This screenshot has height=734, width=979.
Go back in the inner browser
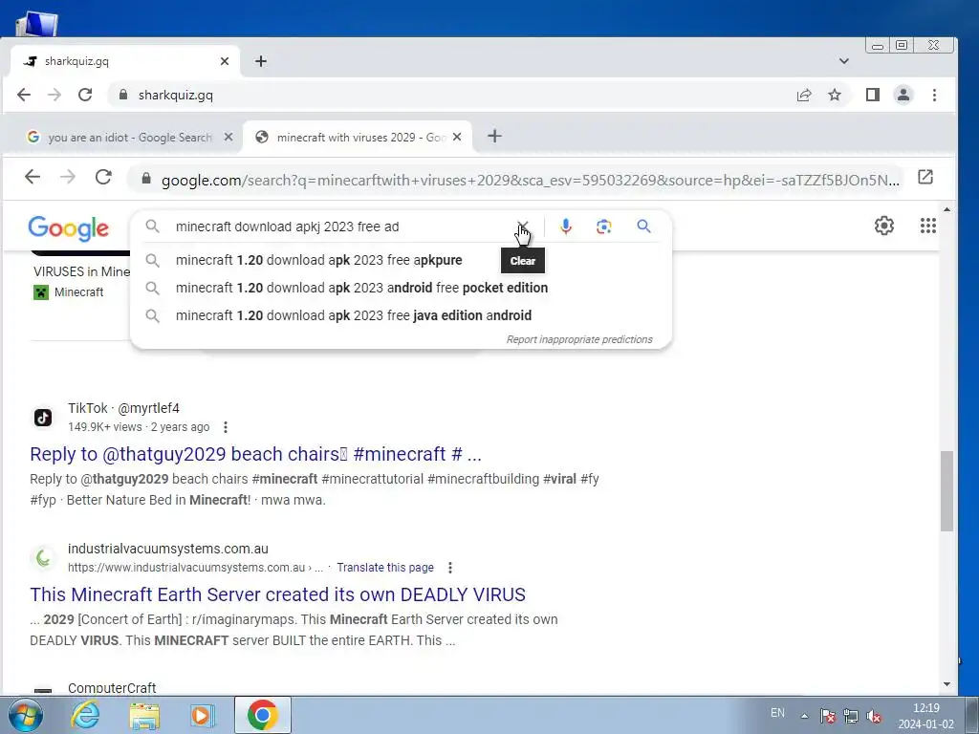[x=33, y=177]
